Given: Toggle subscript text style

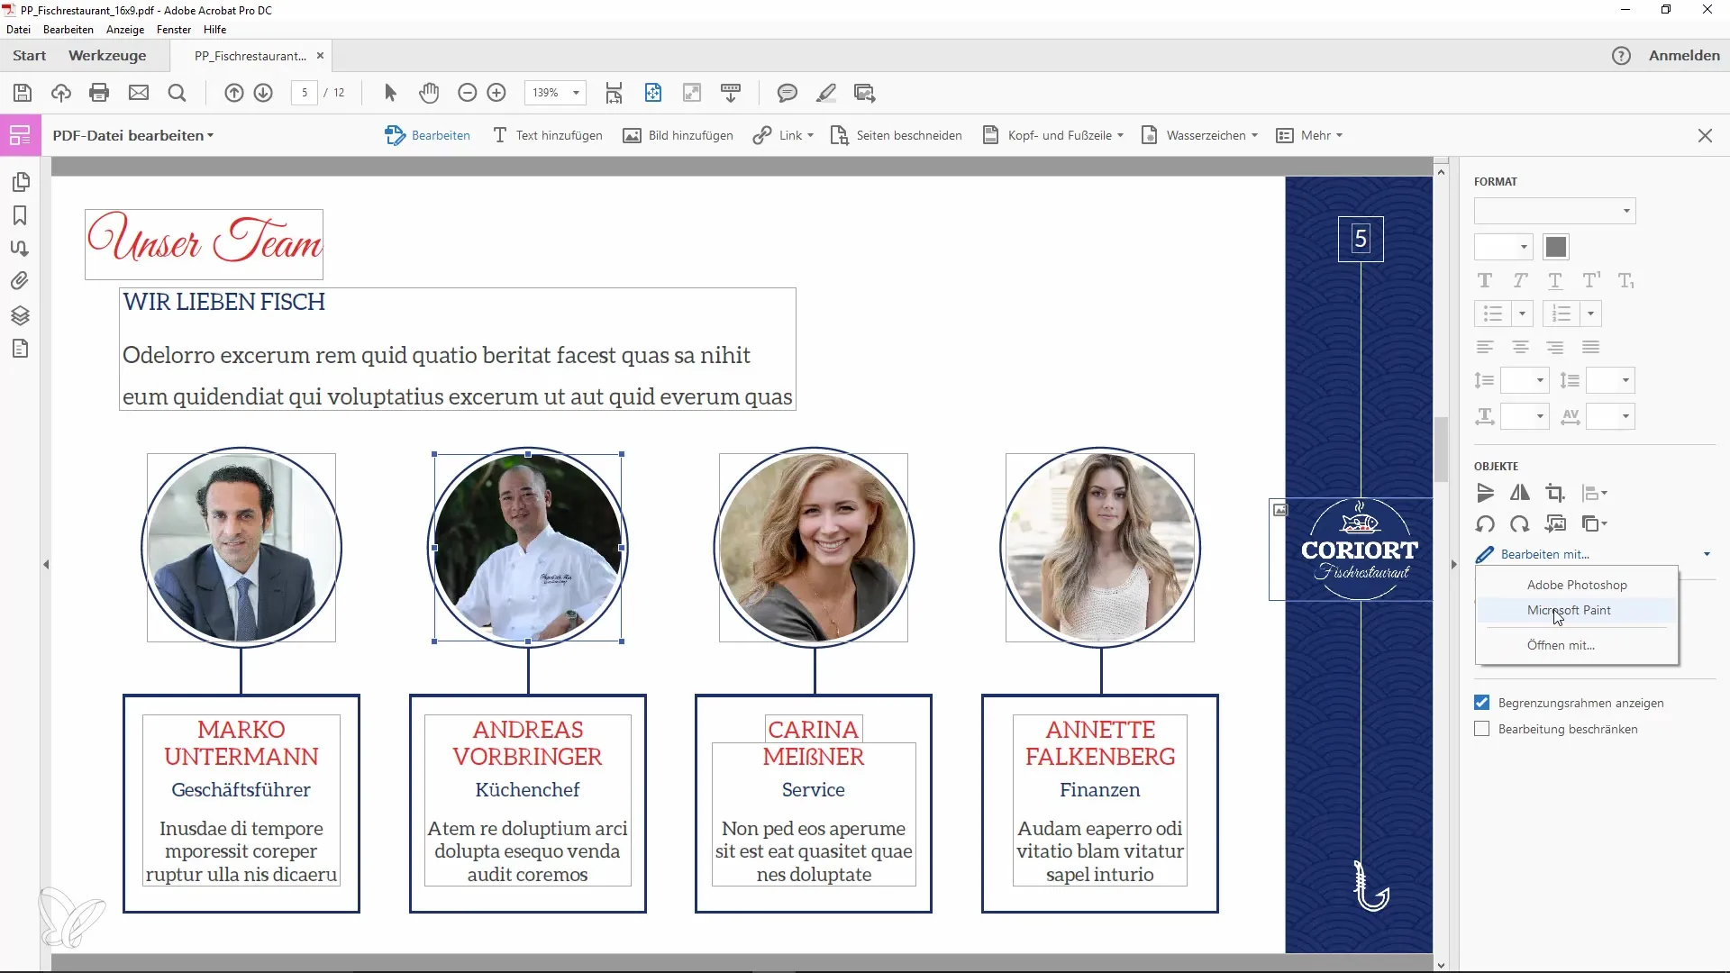Looking at the screenshot, I should click(x=1626, y=281).
